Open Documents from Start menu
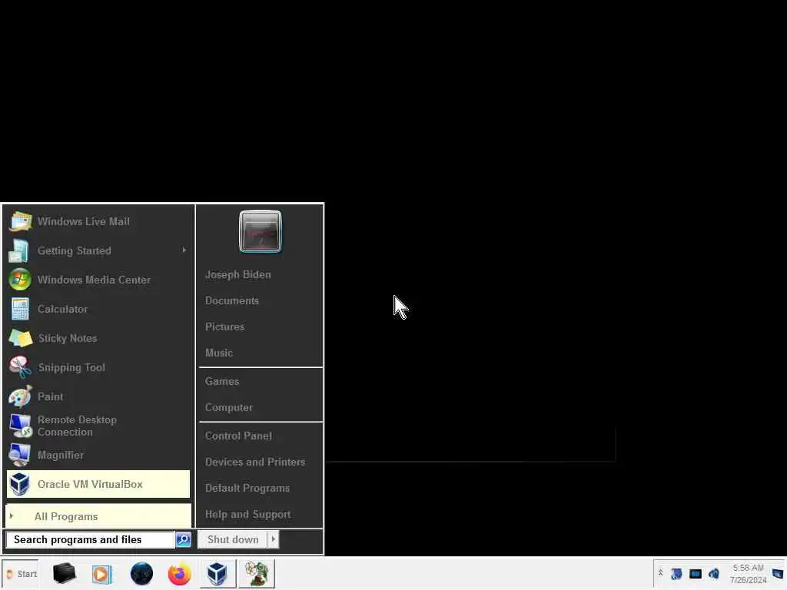Screen dimensions: 787x590 point(232,300)
